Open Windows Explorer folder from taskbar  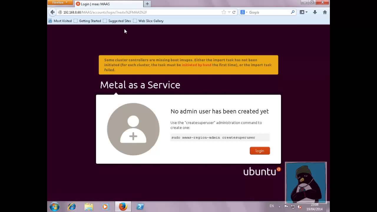click(89, 207)
